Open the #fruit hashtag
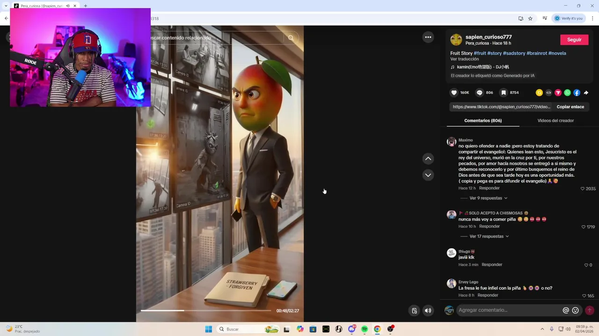Screen dimensions: 599x336 click(480, 53)
